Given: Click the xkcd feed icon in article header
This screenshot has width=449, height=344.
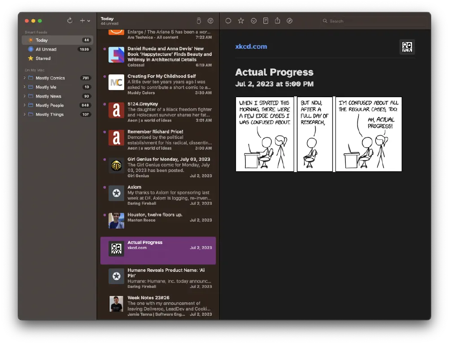Looking at the screenshot, I should pos(407,47).
